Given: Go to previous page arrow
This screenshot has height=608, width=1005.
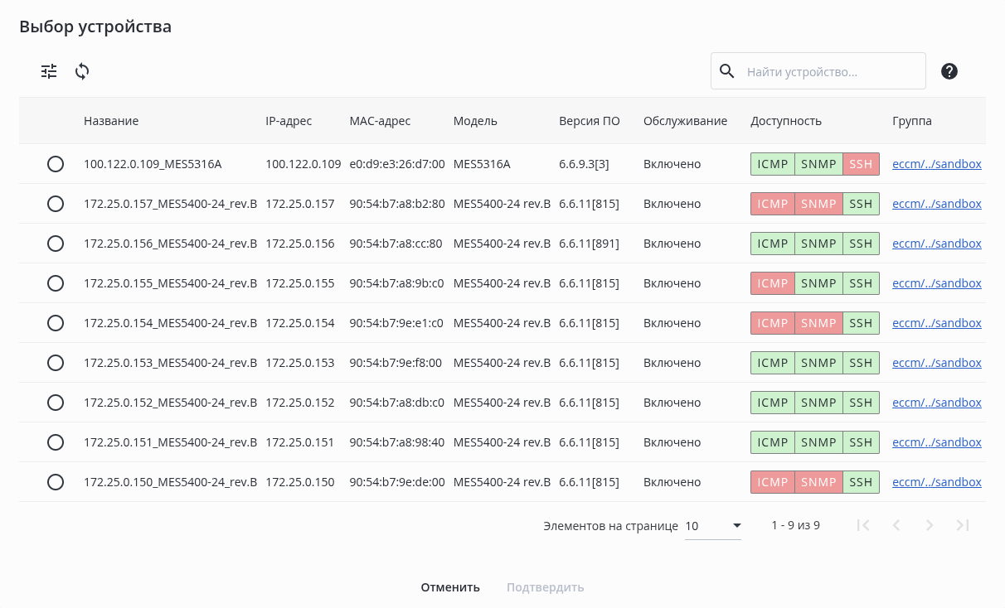Looking at the screenshot, I should click(x=896, y=525).
